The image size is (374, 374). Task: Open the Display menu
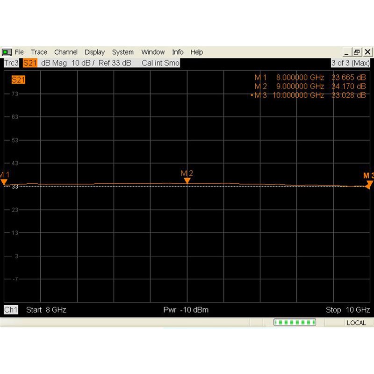(x=94, y=52)
